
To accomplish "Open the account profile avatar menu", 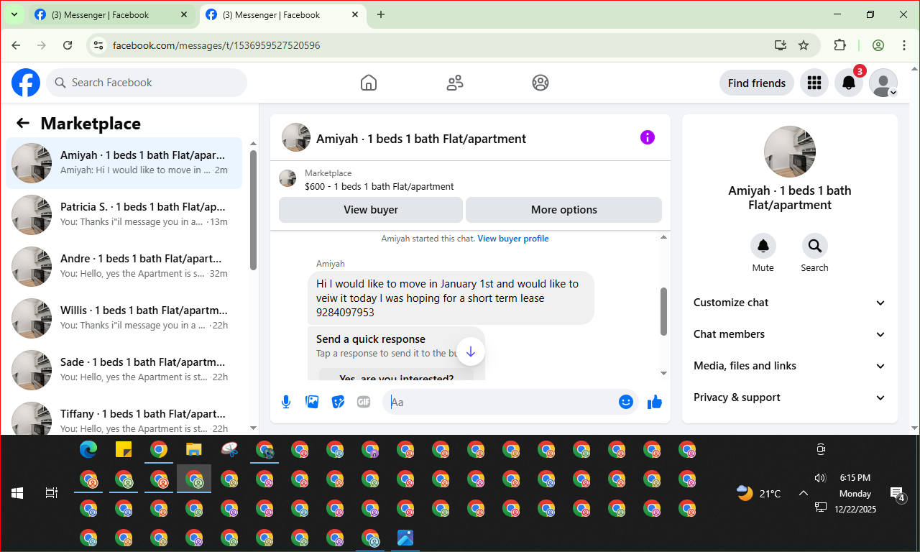I will click(x=883, y=83).
